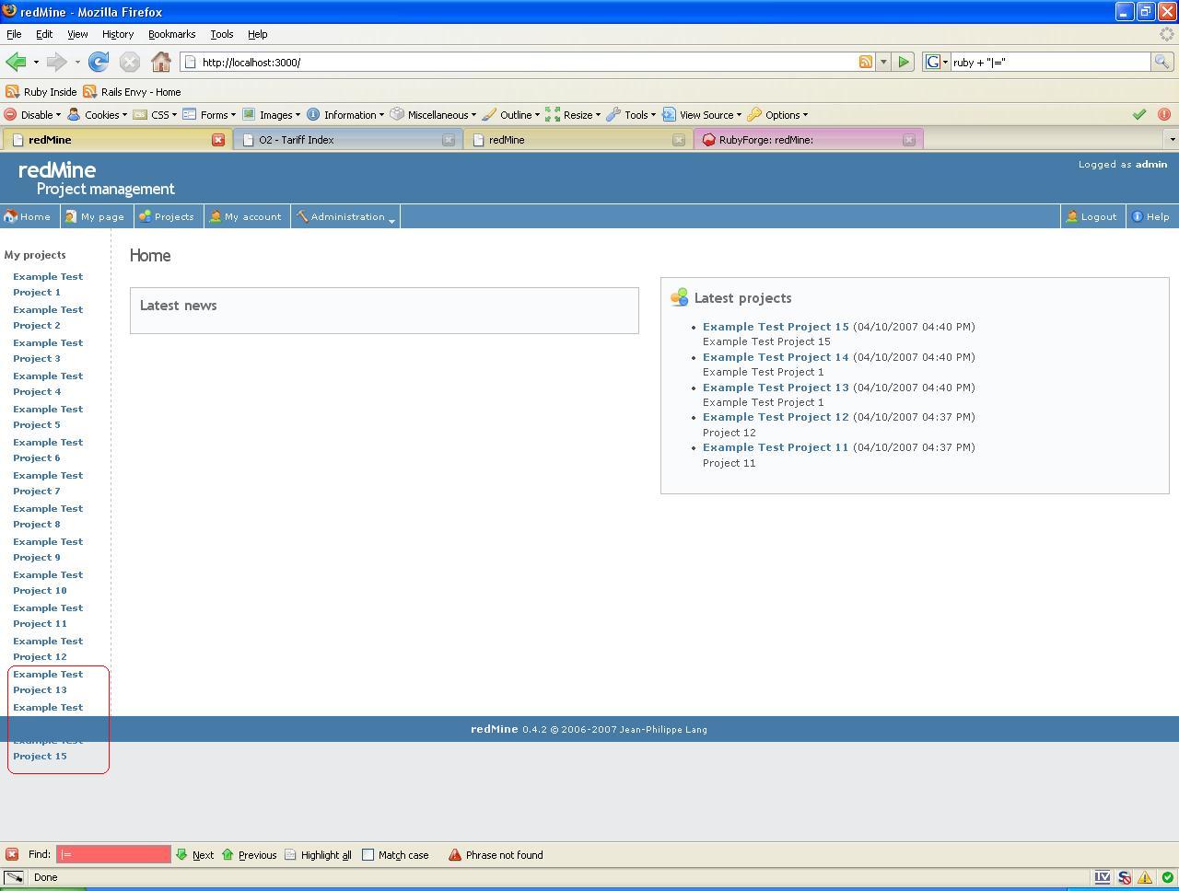1179x891 pixels.
Task: Open the Resize toolbar menu
Action: [573, 115]
